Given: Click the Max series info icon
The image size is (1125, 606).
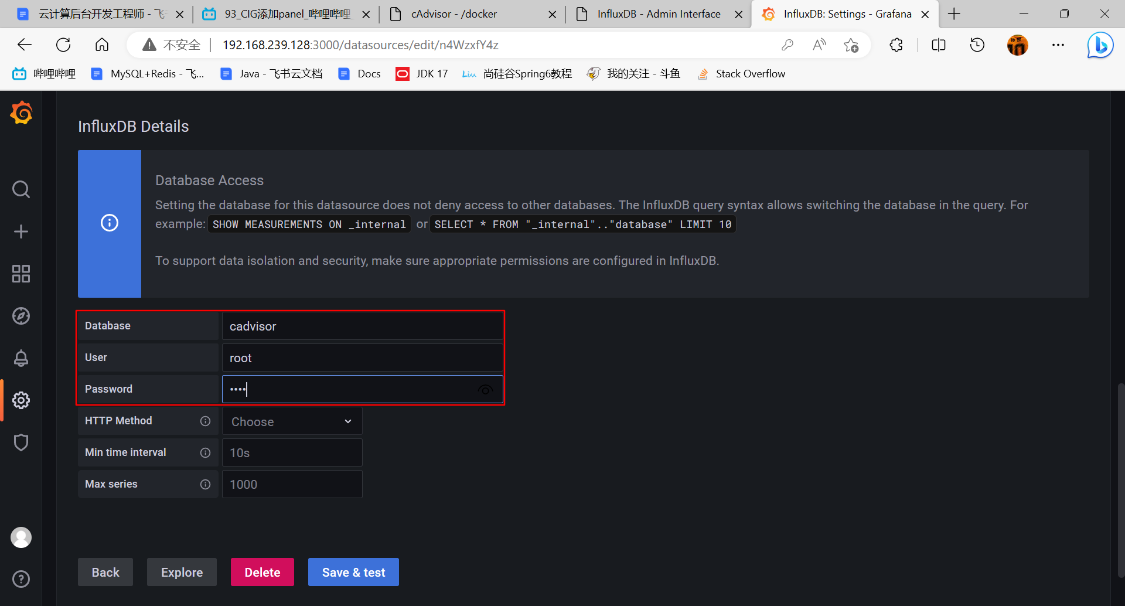Looking at the screenshot, I should 205,484.
